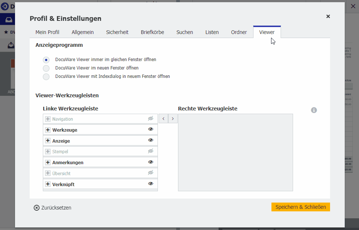This screenshot has height=230, width=359.
Task: Expand the Anzeige toolbar group
Action: [48, 140]
